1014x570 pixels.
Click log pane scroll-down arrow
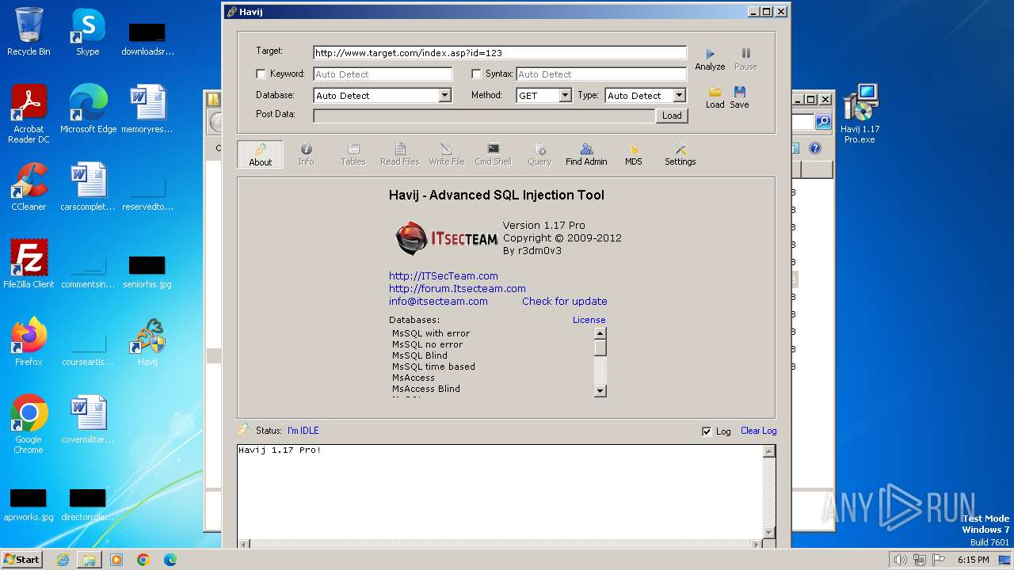(x=769, y=533)
